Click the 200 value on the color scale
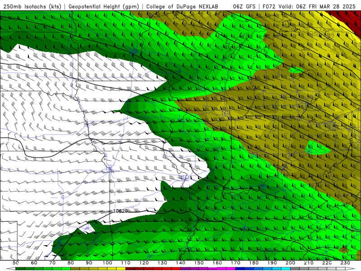361x271 pixels. point(291,263)
